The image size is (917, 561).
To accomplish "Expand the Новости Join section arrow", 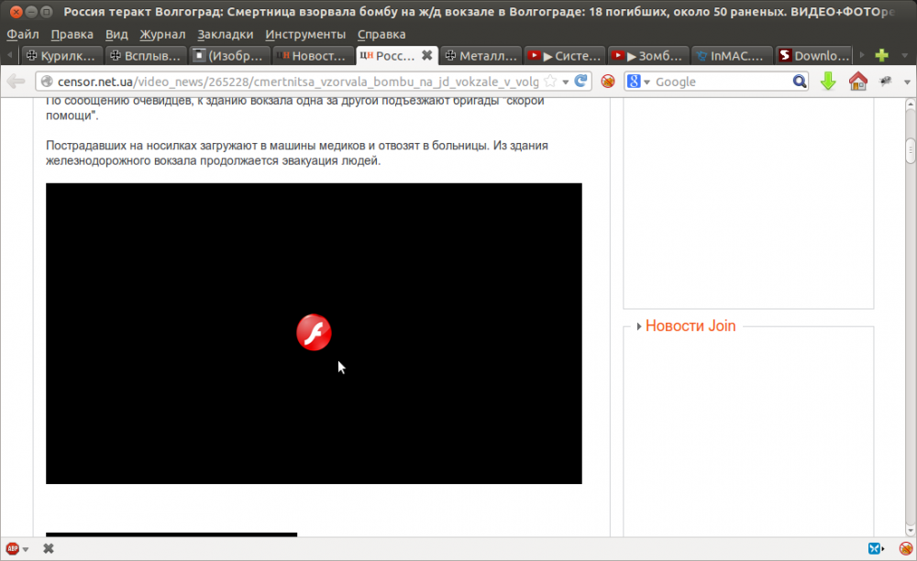I will pos(638,326).
